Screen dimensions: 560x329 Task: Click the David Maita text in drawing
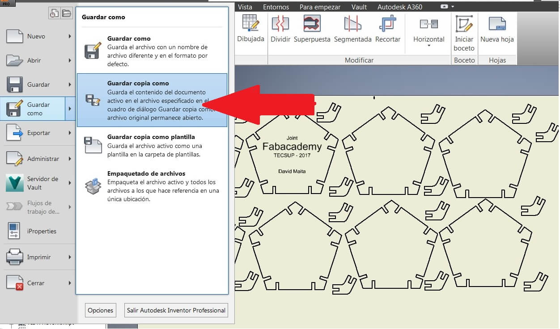[292, 171]
